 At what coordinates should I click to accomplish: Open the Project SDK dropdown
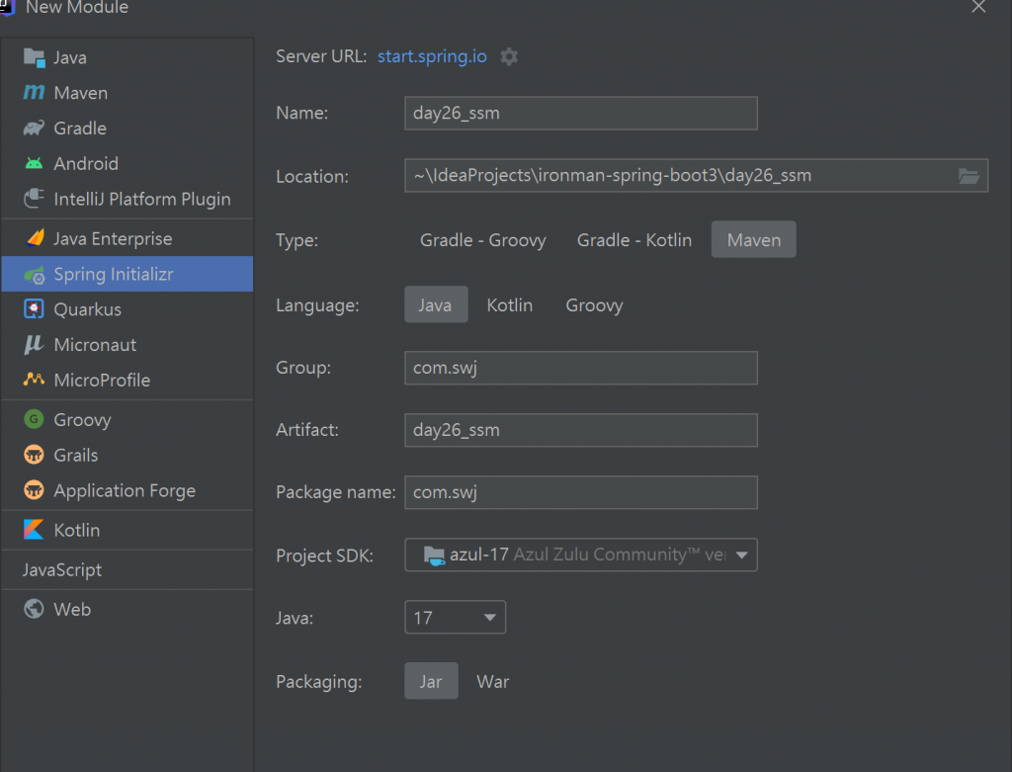581,555
